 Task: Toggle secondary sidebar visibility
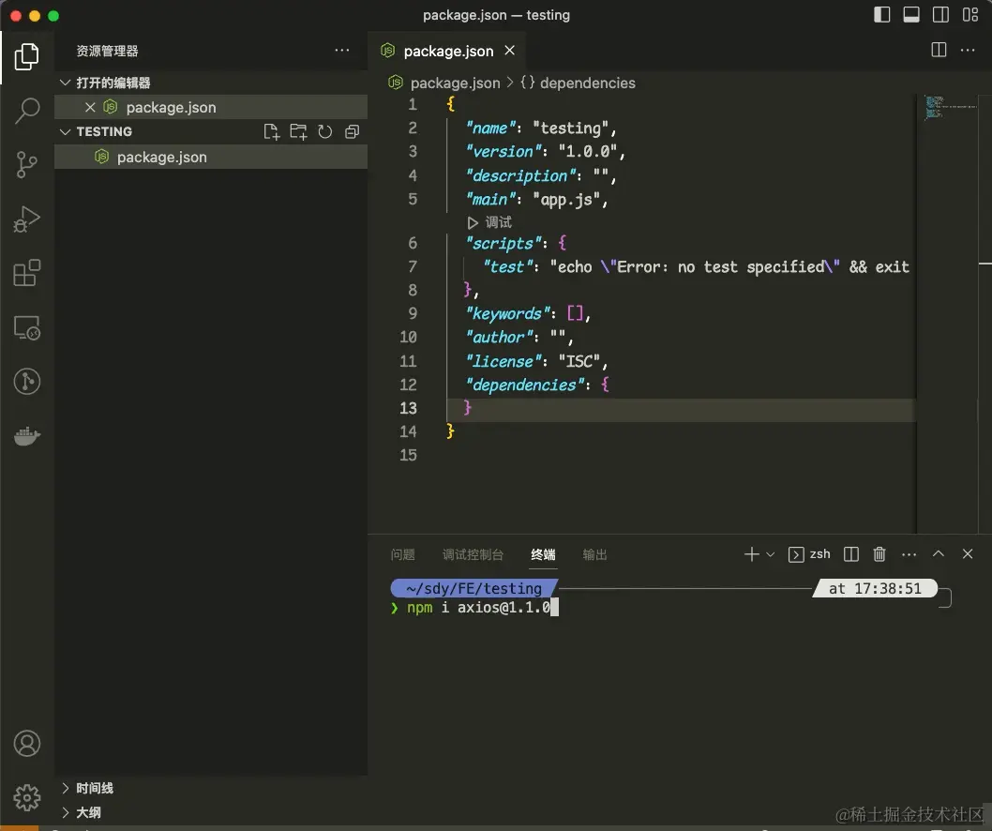coord(940,15)
